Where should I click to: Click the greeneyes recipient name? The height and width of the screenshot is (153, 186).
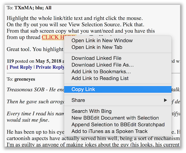click(25, 79)
